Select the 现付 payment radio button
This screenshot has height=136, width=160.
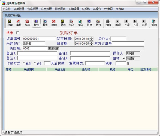pyautogui.click(x=24, y=63)
